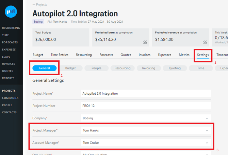Click the $35,113.20 projected burn value
Image resolution: width=228 pixels, height=155 pixels.
coord(105,40)
